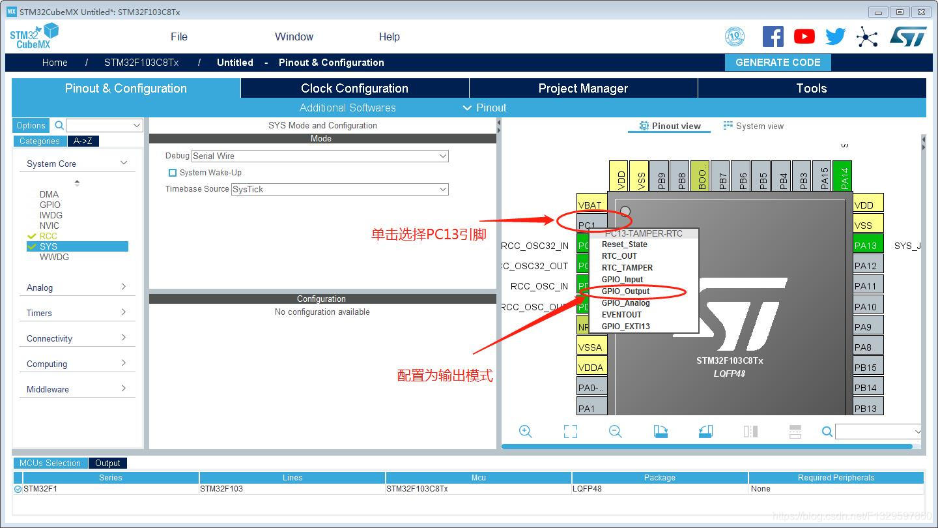This screenshot has width=938, height=528.
Task: Go to Home breadcrumb
Action: coord(55,63)
